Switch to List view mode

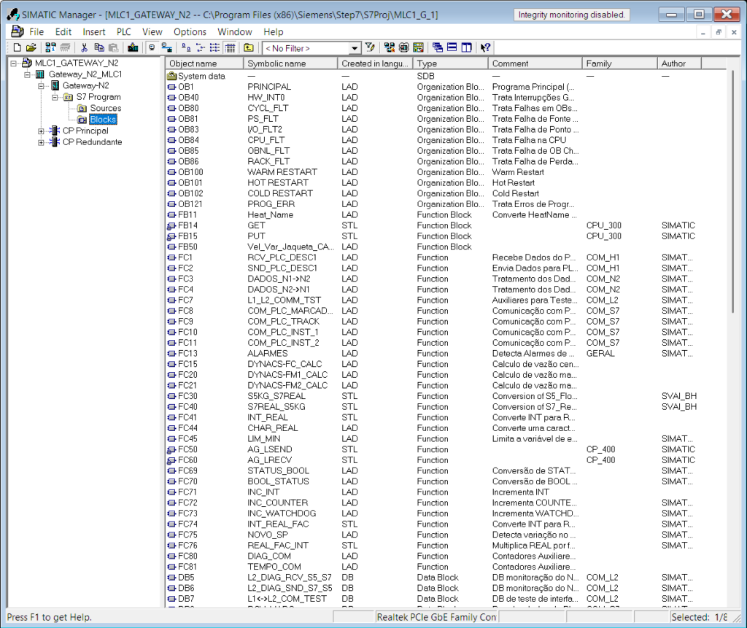tap(215, 47)
